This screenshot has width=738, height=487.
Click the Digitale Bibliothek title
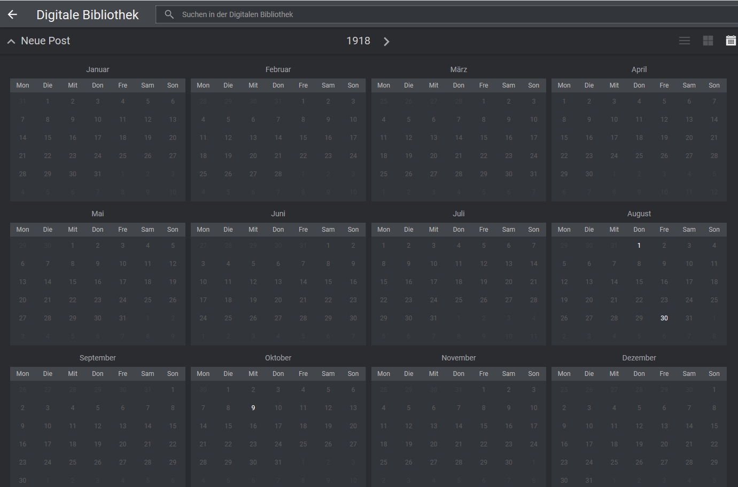(x=88, y=15)
